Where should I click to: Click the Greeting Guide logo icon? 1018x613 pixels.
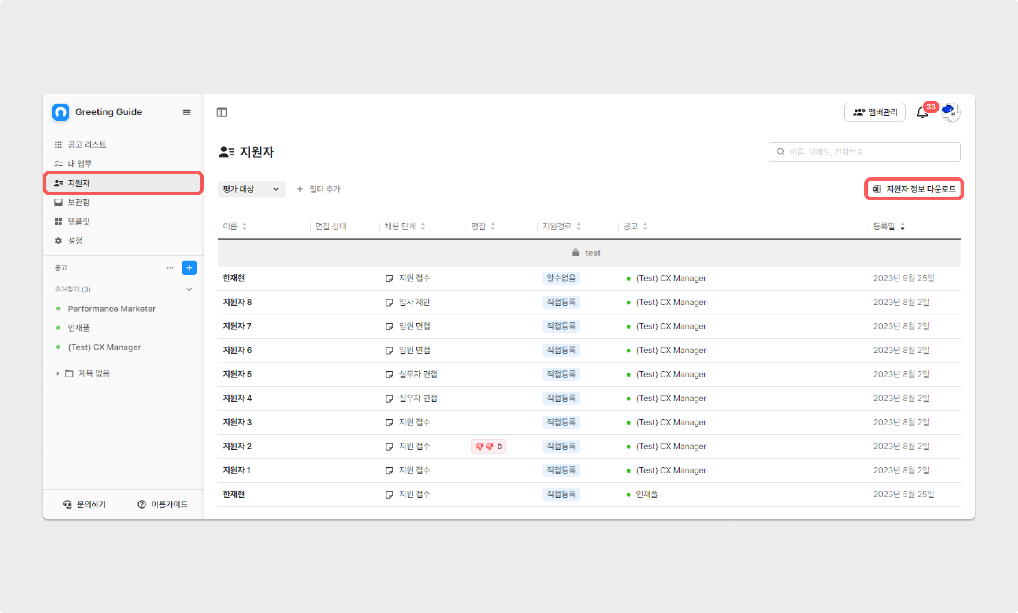tap(61, 112)
